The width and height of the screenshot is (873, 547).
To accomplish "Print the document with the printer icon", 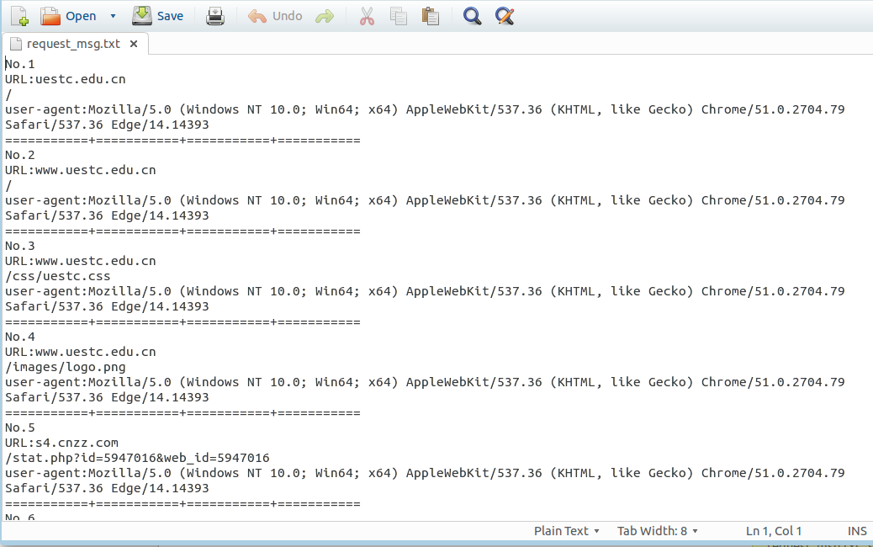I will pyautogui.click(x=215, y=16).
